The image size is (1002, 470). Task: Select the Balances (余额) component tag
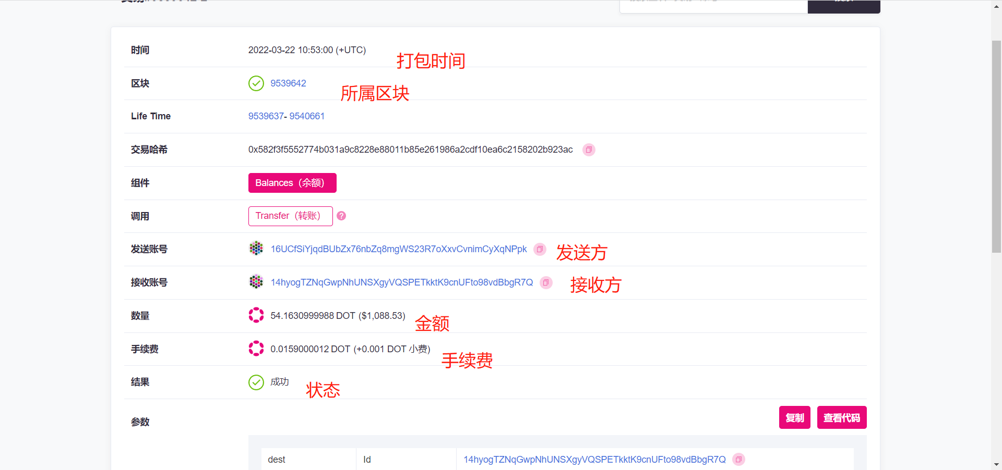[x=292, y=183]
